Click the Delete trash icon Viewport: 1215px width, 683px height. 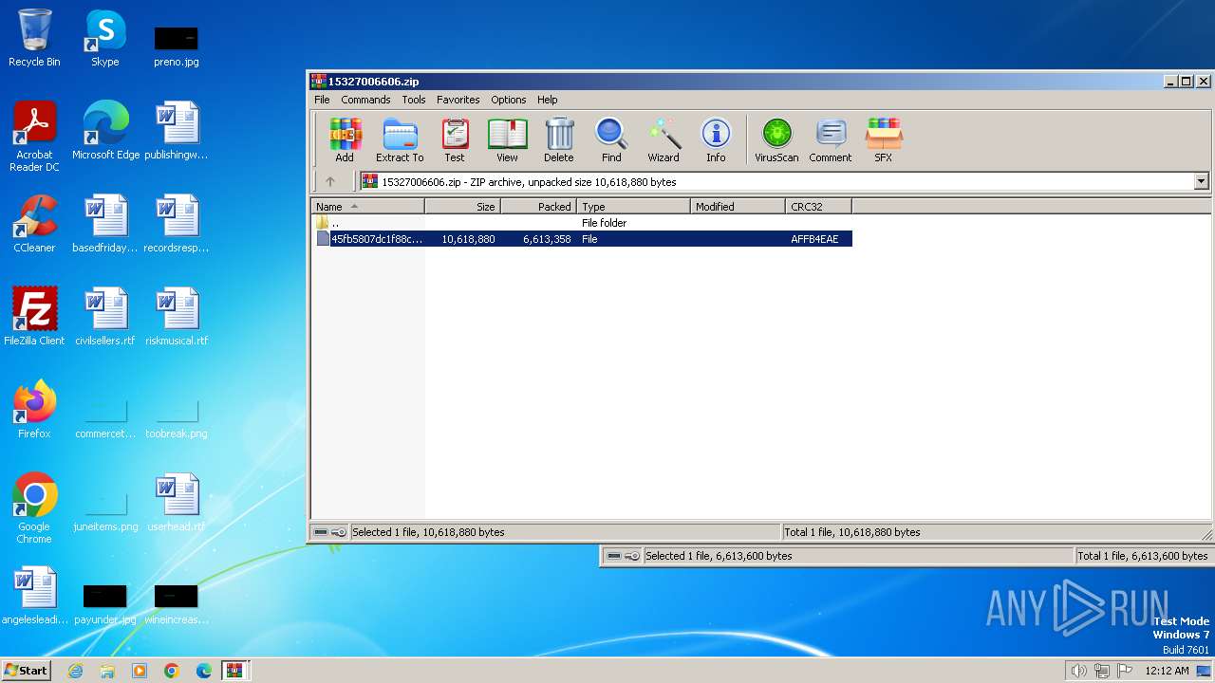(559, 140)
